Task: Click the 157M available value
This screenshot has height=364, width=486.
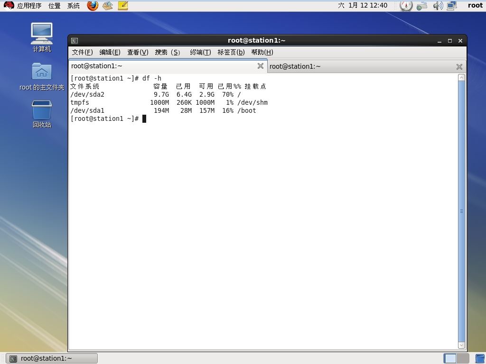Action: (207, 110)
